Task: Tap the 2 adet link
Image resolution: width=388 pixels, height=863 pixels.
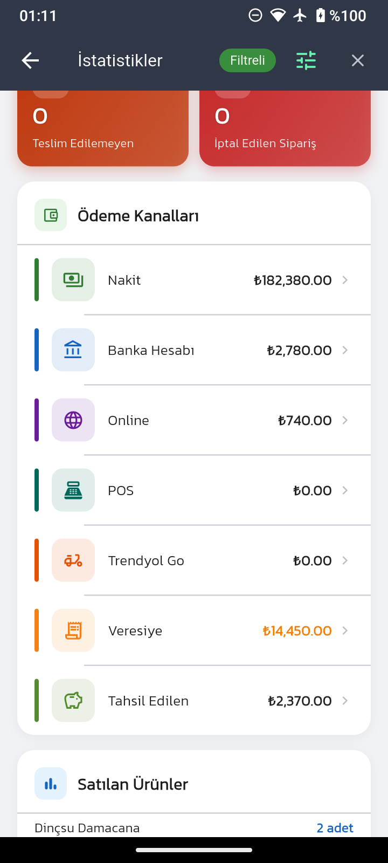Action: pos(335,828)
